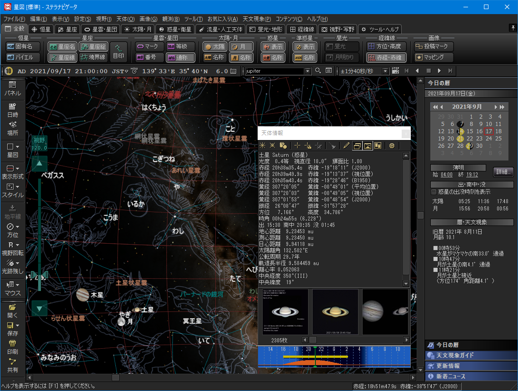Viewport: 518px width, 391px height.
Task: Expand the jupiter search dropdown
Action: [308, 71]
